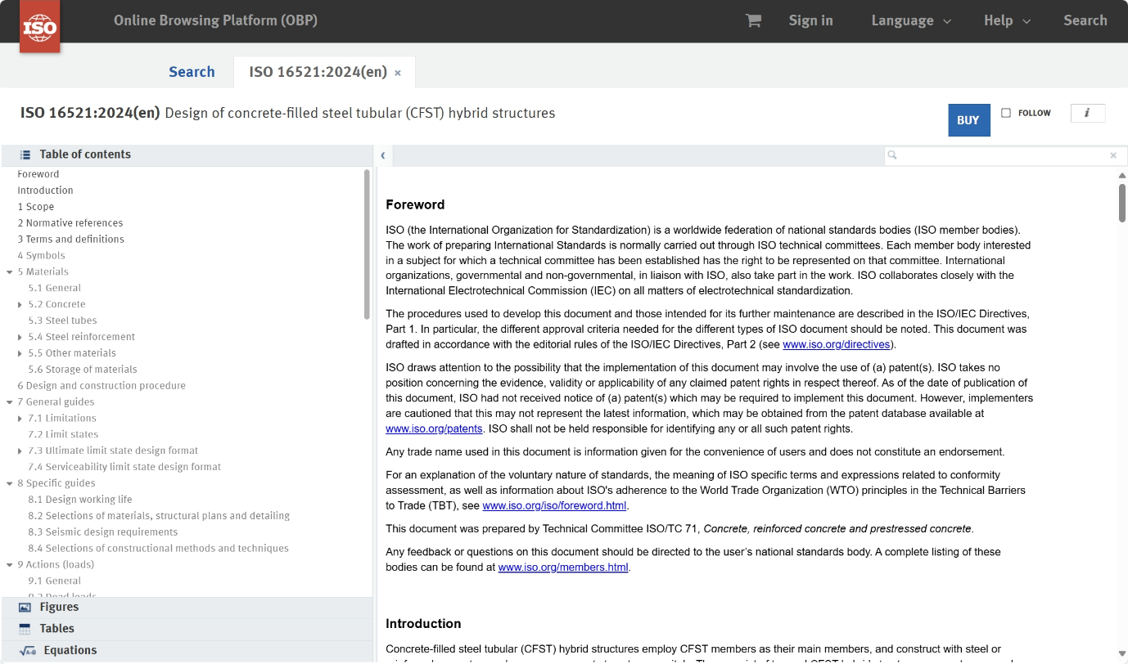Click the ISO logo in the header
Screen dimensions: 1128x664
click(39, 27)
